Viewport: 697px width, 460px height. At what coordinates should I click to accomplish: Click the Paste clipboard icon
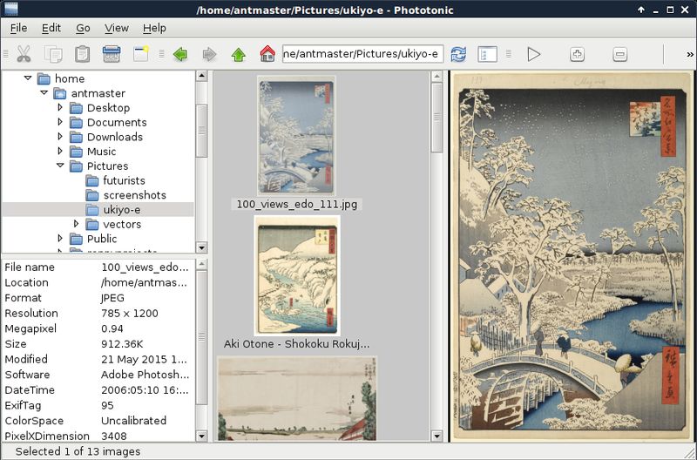click(x=82, y=54)
